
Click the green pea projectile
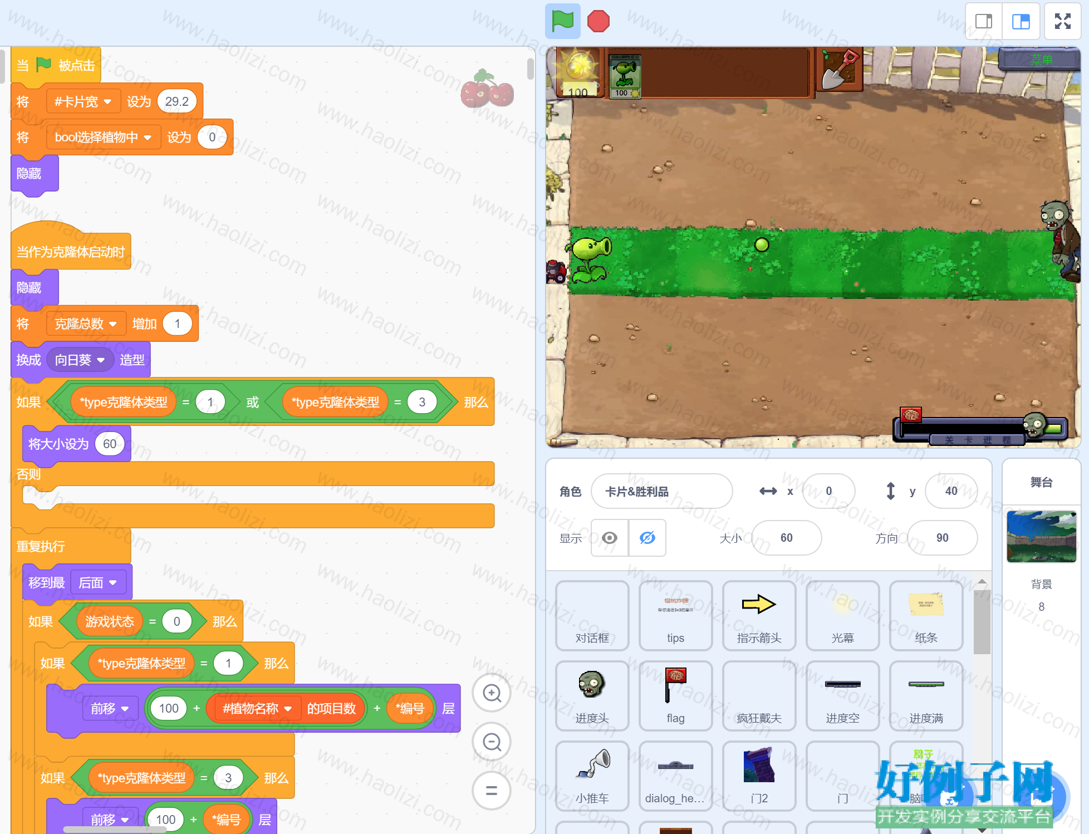(761, 244)
